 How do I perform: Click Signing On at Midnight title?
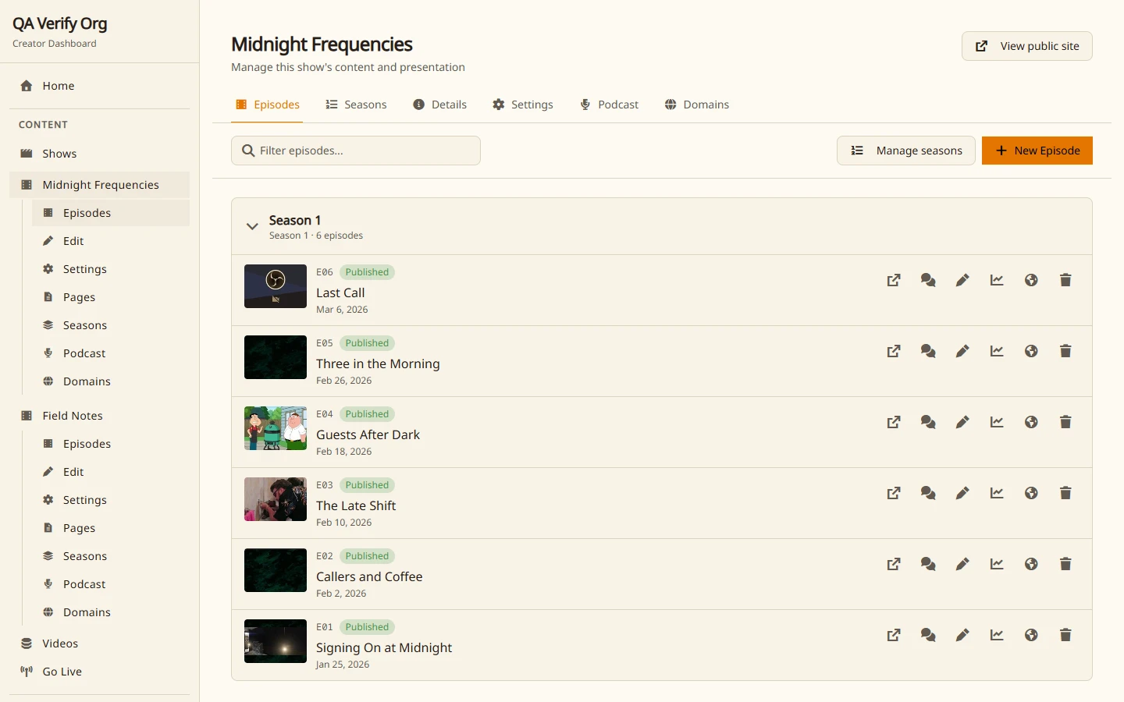click(384, 647)
